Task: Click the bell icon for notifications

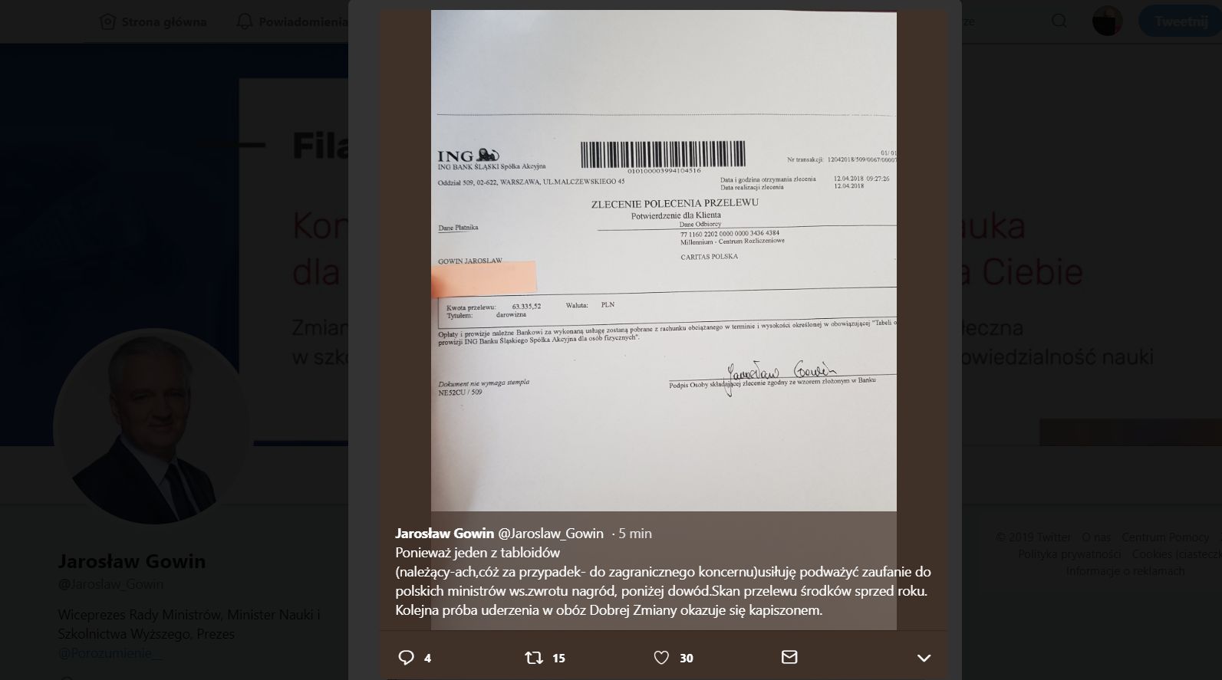Action: click(245, 21)
